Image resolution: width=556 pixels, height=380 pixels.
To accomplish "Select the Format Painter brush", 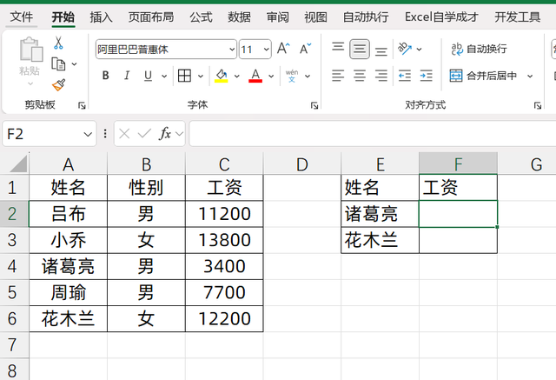I will click(x=58, y=85).
